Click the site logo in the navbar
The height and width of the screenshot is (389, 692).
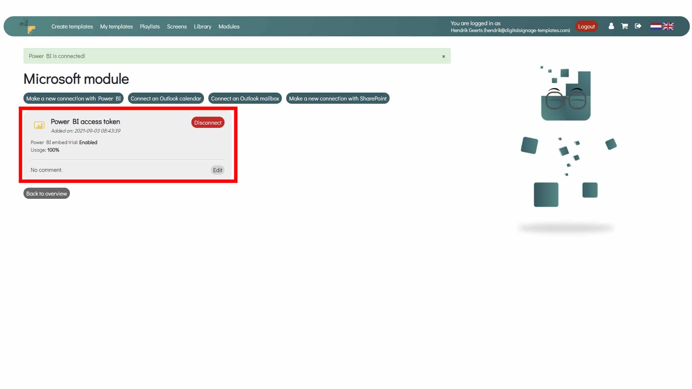point(28,26)
